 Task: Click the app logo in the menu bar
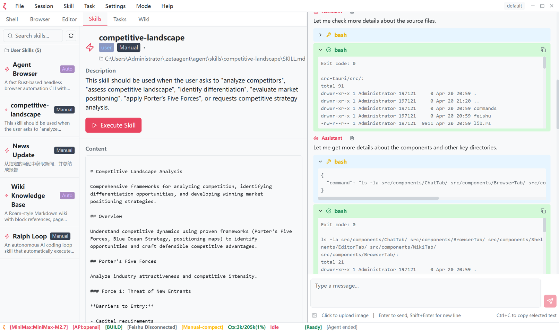(x=5, y=6)
